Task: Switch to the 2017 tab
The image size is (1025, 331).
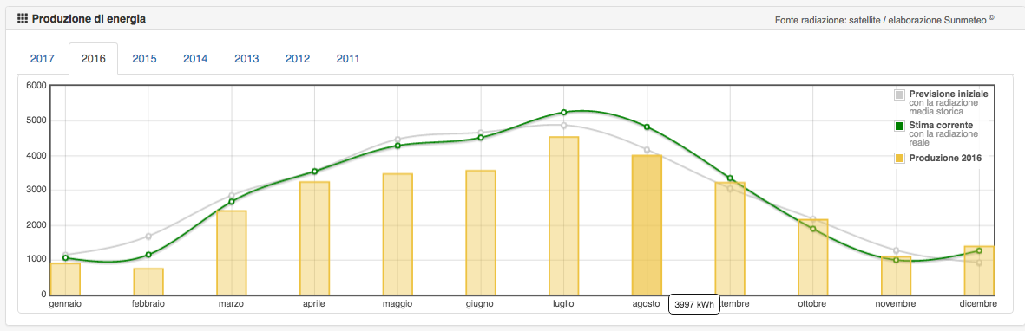Action: coord(42,58)
